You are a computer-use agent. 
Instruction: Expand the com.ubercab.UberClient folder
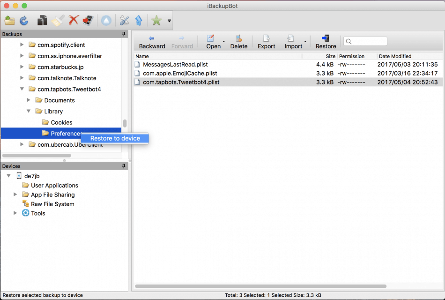pos(22,144)
